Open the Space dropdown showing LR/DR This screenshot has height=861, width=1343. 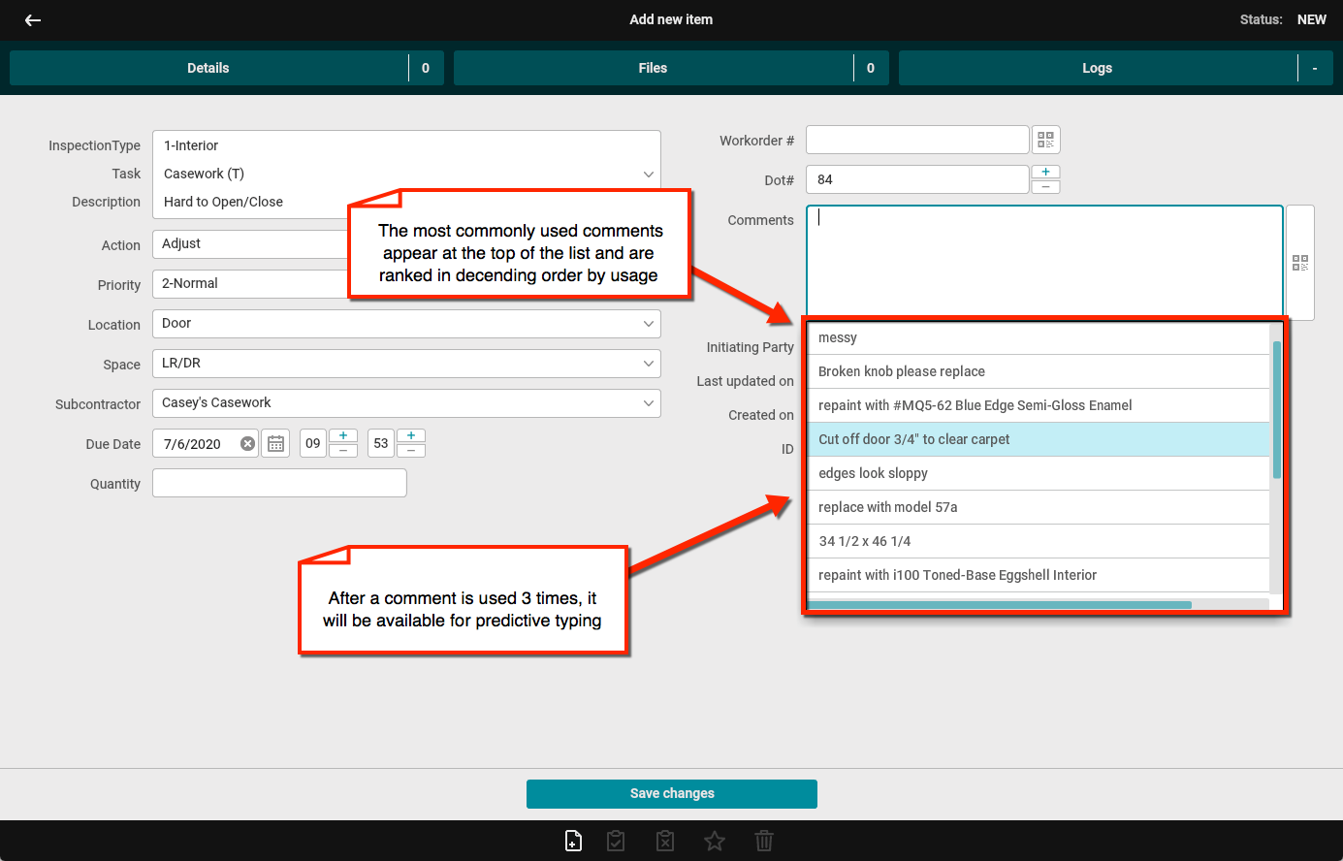coord(648,364)
